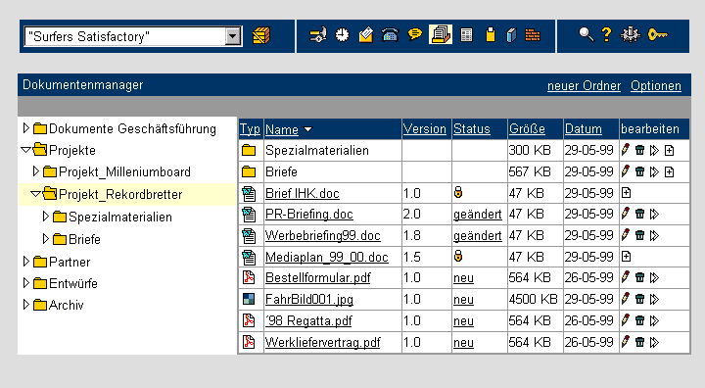
Task: Sort table by Größe column
Action: 527,129
